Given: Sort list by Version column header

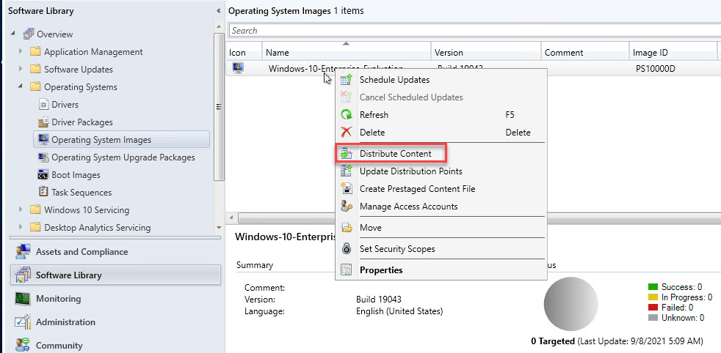Looking at the screenshot, I should pos(449,53).
